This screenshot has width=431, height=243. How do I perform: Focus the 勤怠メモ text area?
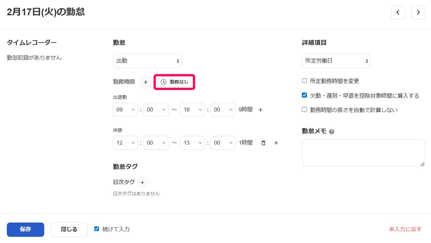(363, 153)
